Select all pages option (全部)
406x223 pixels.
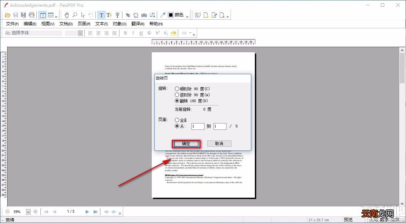181,120
